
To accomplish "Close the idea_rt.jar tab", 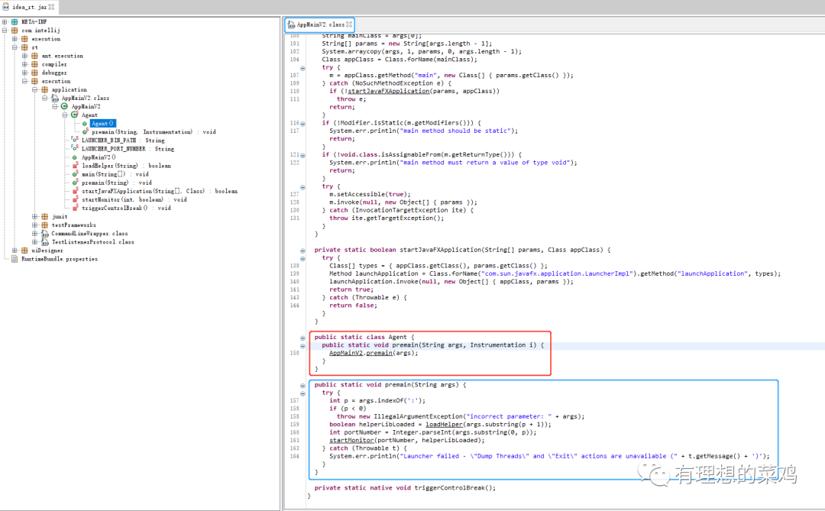I will pos(51,6).
